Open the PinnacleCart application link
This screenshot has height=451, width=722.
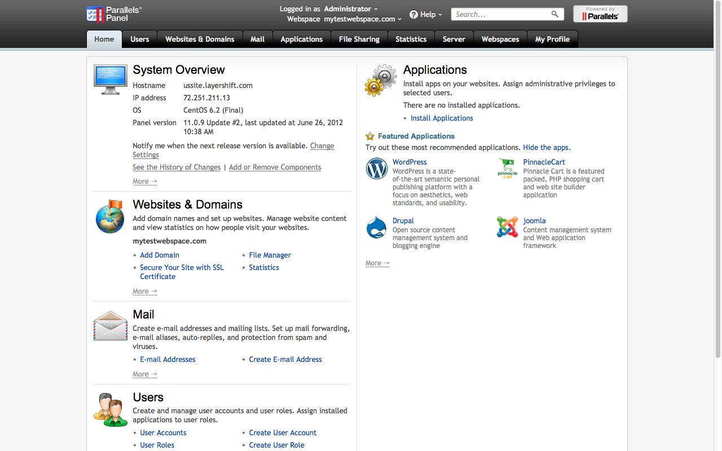[544, 162]
